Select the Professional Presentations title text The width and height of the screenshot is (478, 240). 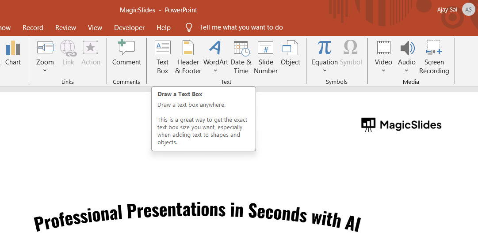click(x=197, y=217)
